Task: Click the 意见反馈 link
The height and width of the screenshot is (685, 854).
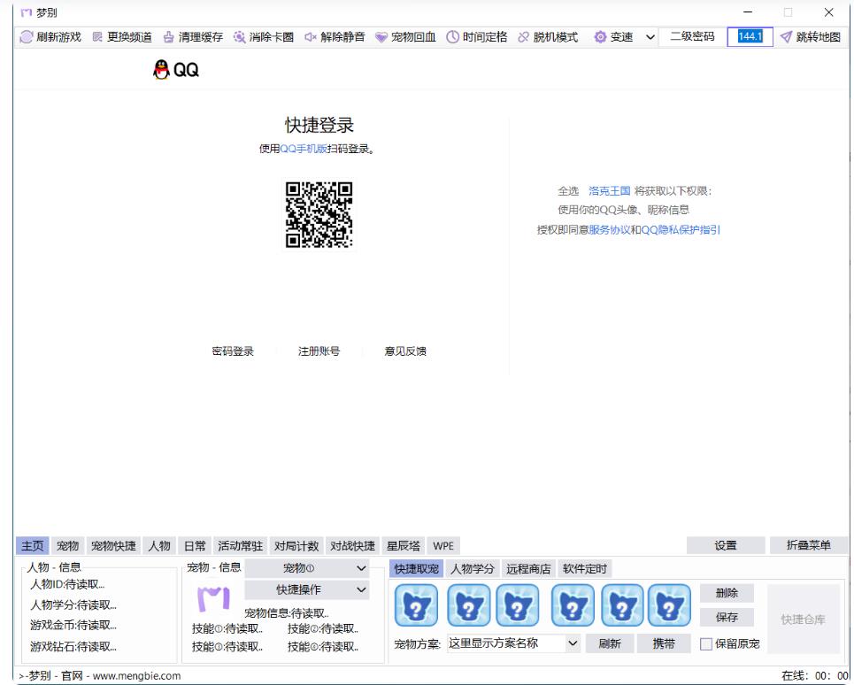Action: (x=405, y=351)
